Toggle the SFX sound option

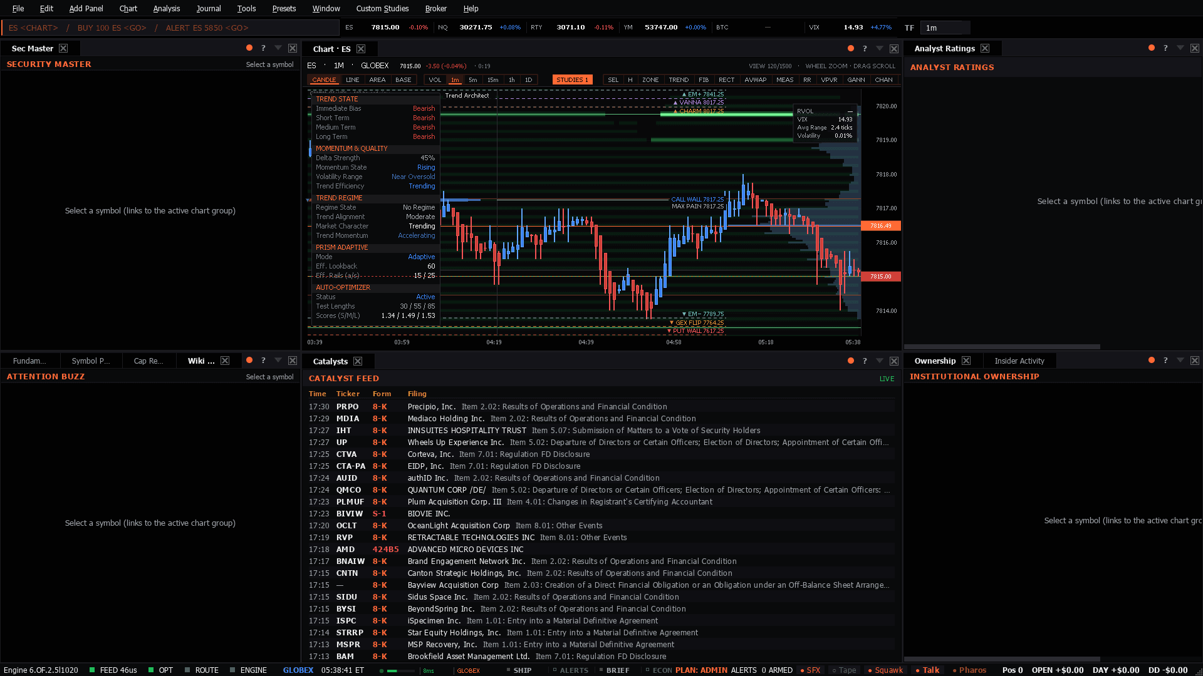coord(810,670)
